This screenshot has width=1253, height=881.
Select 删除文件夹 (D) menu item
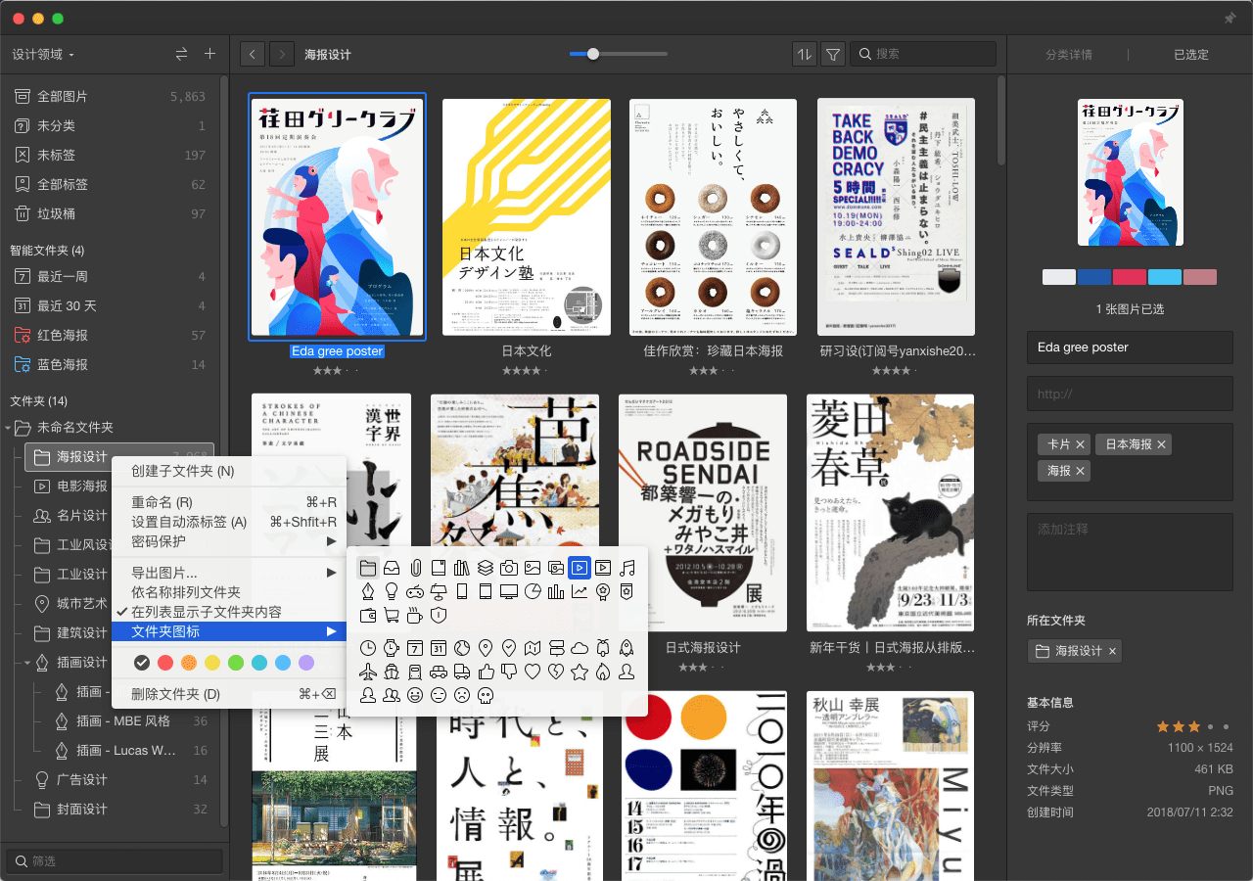(x=229, y=694)
